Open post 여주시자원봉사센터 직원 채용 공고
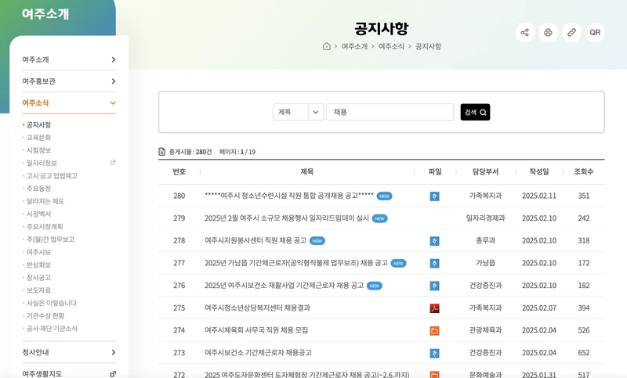The width and height of the screenshot is (627, 378). pyautogui.click(x=256, y=240)
